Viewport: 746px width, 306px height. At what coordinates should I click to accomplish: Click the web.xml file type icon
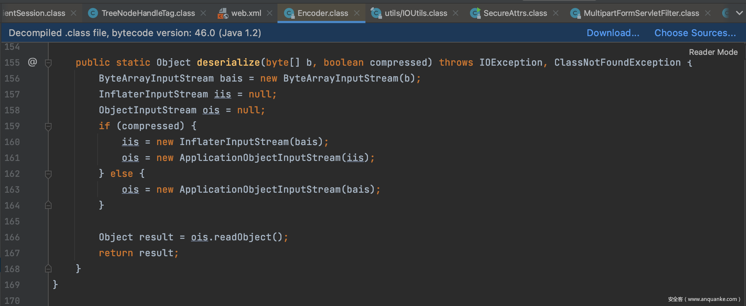[223, 13]
